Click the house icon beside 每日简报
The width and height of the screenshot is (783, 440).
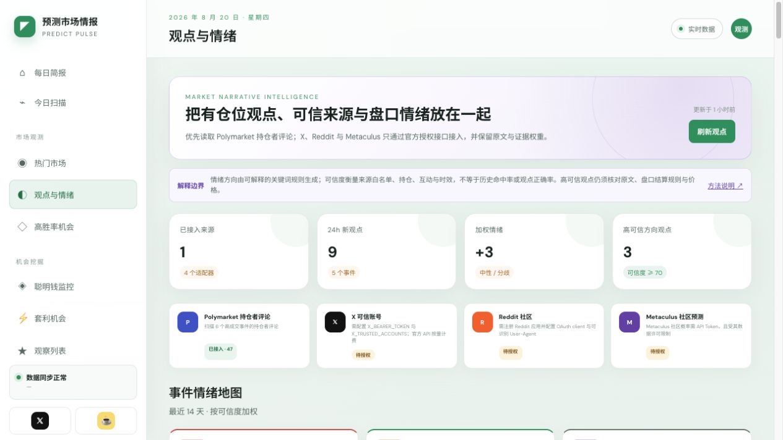click(22, 73)
